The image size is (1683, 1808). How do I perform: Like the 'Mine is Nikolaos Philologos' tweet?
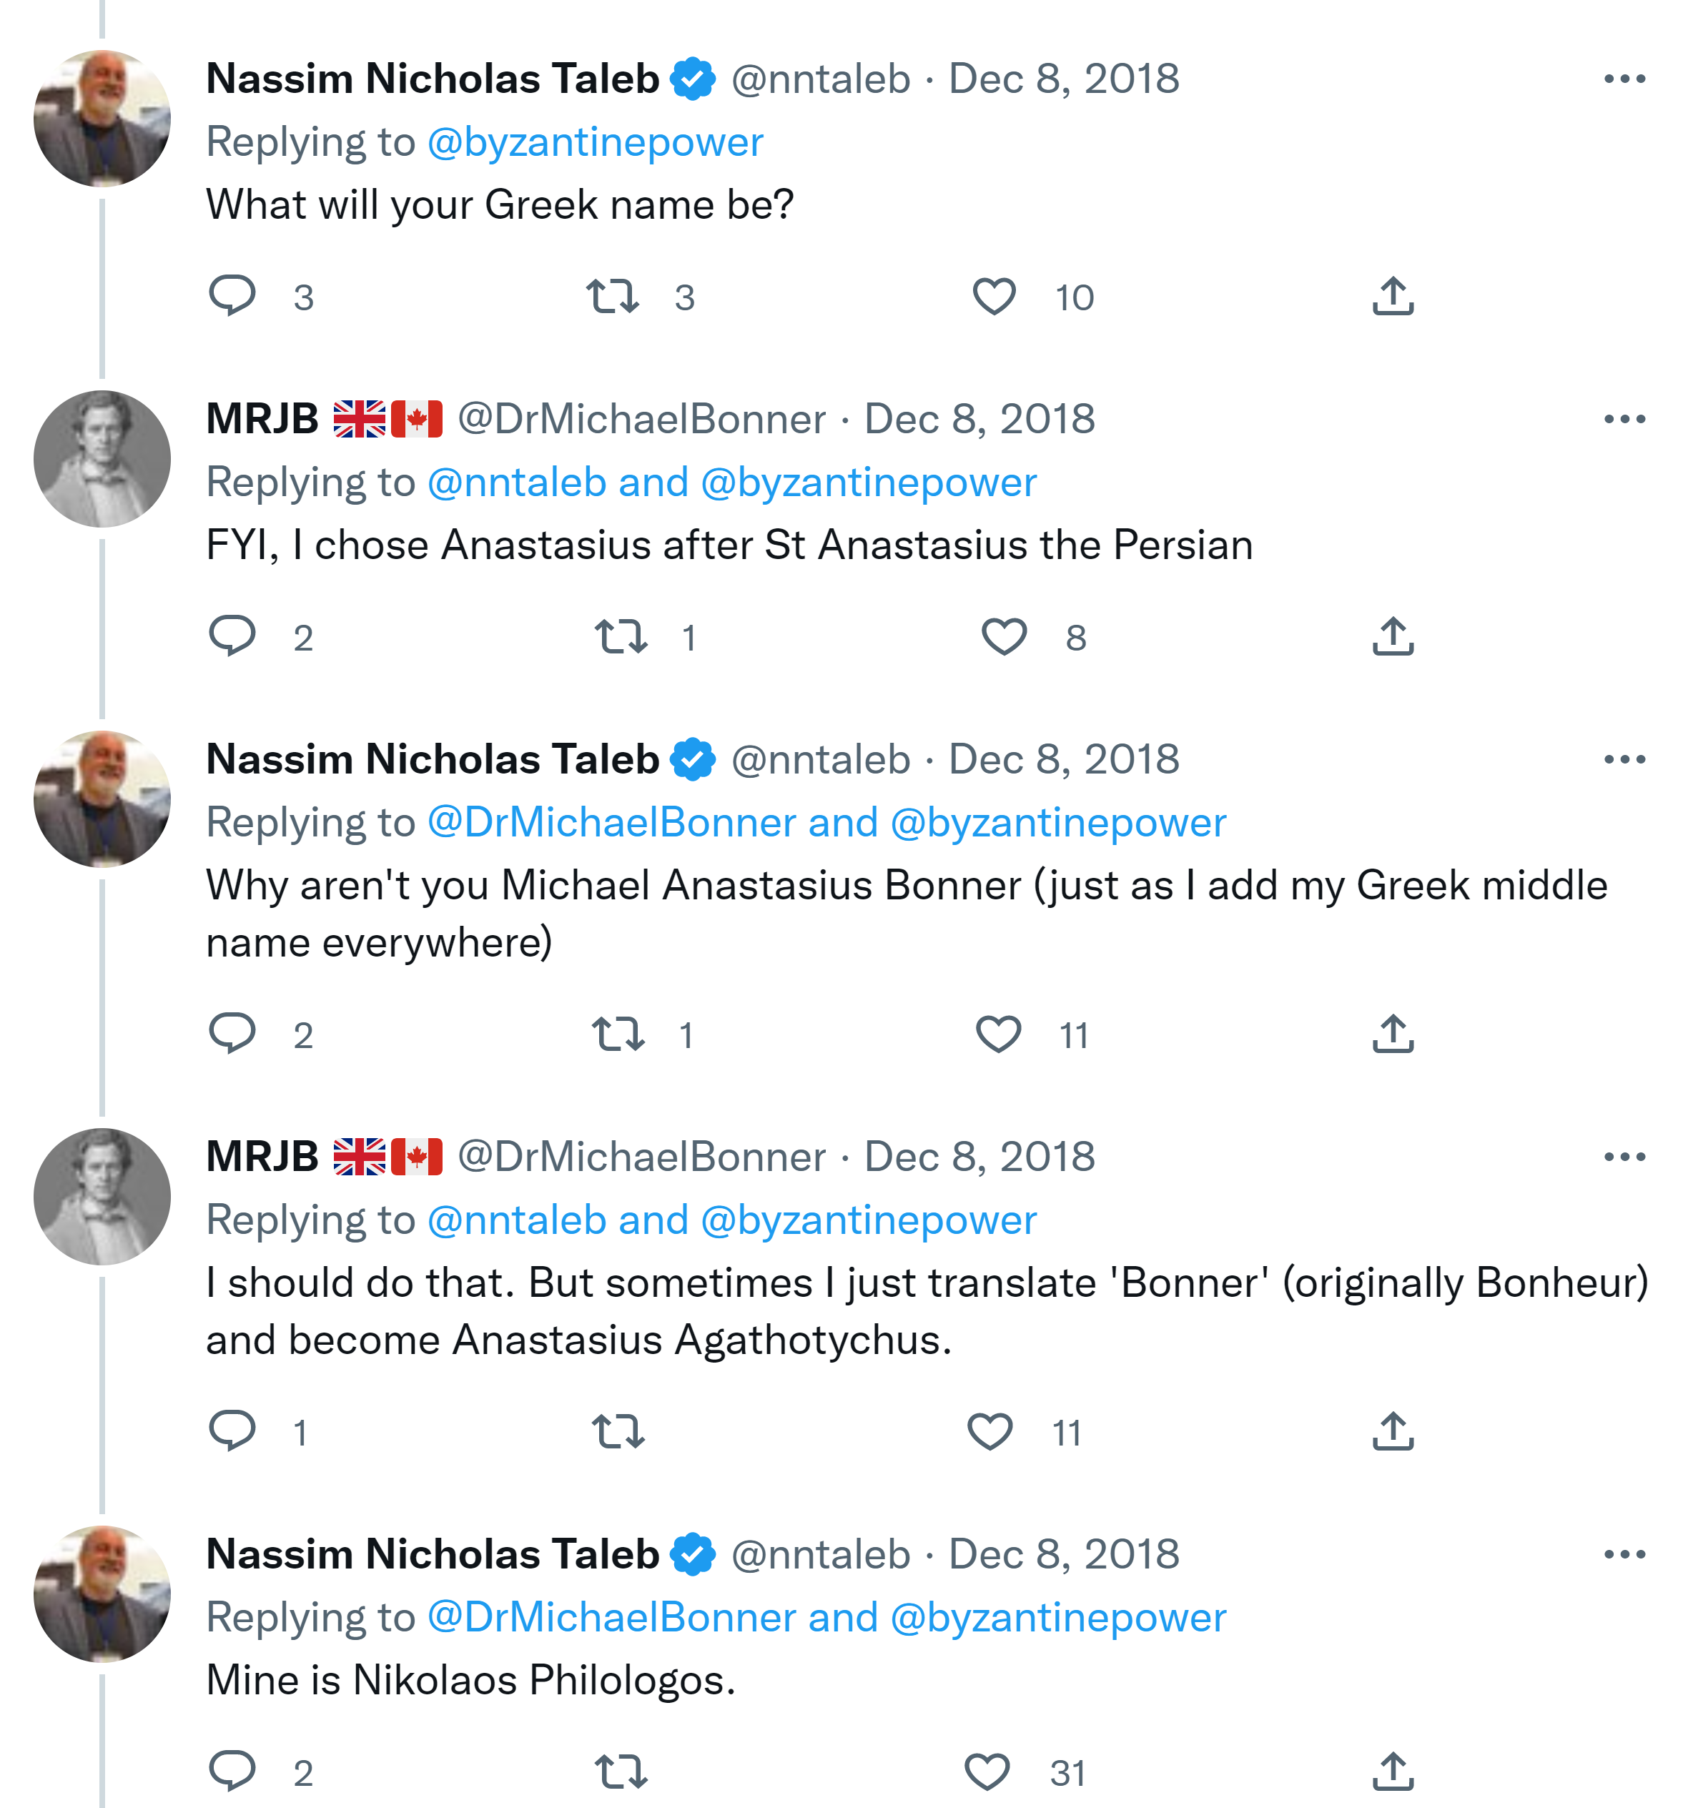(x=987, y=1772)
